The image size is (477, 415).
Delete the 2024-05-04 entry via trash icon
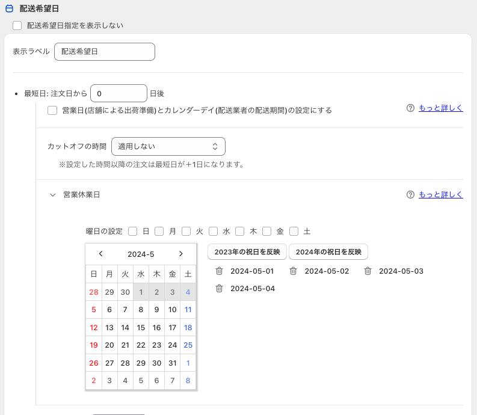[x=219, y=288]
